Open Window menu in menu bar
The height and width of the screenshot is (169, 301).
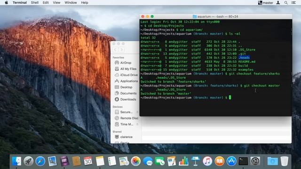[71, 3]
